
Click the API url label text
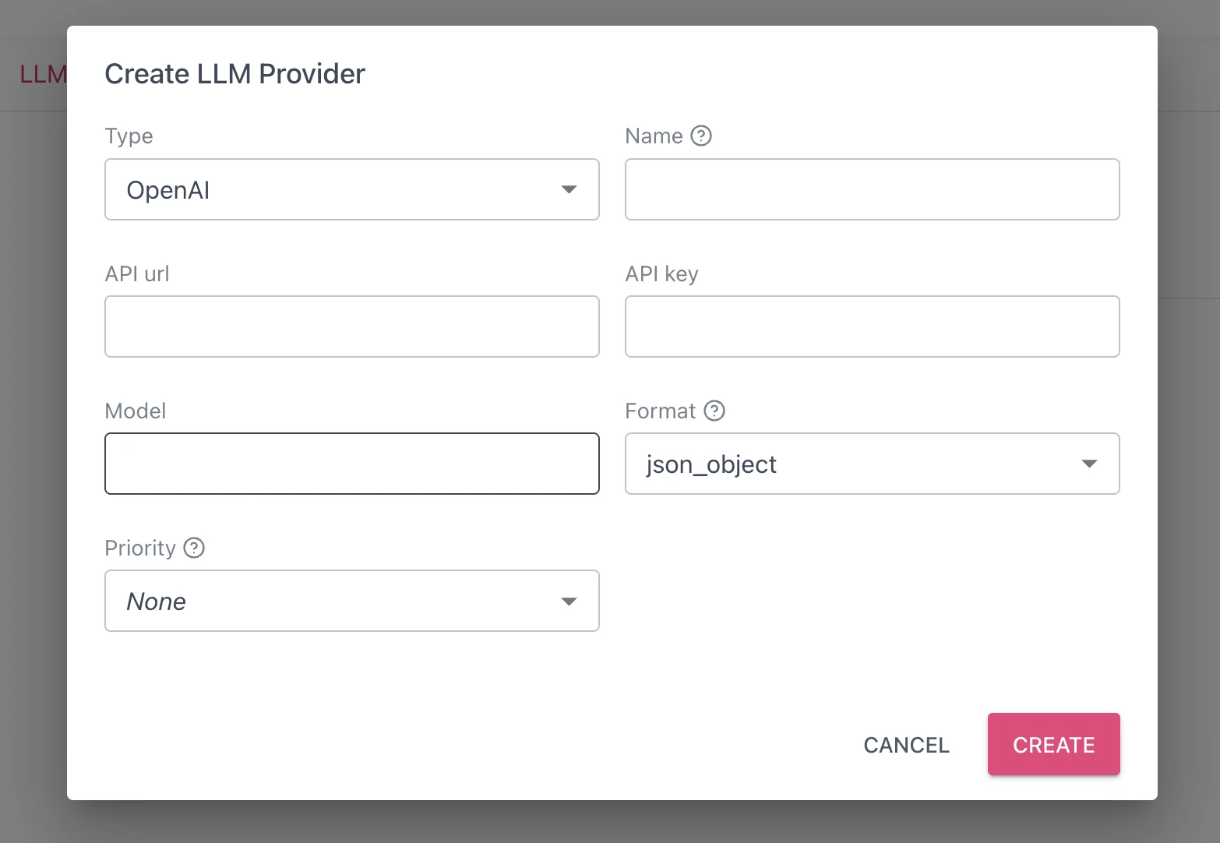point(137,274)
